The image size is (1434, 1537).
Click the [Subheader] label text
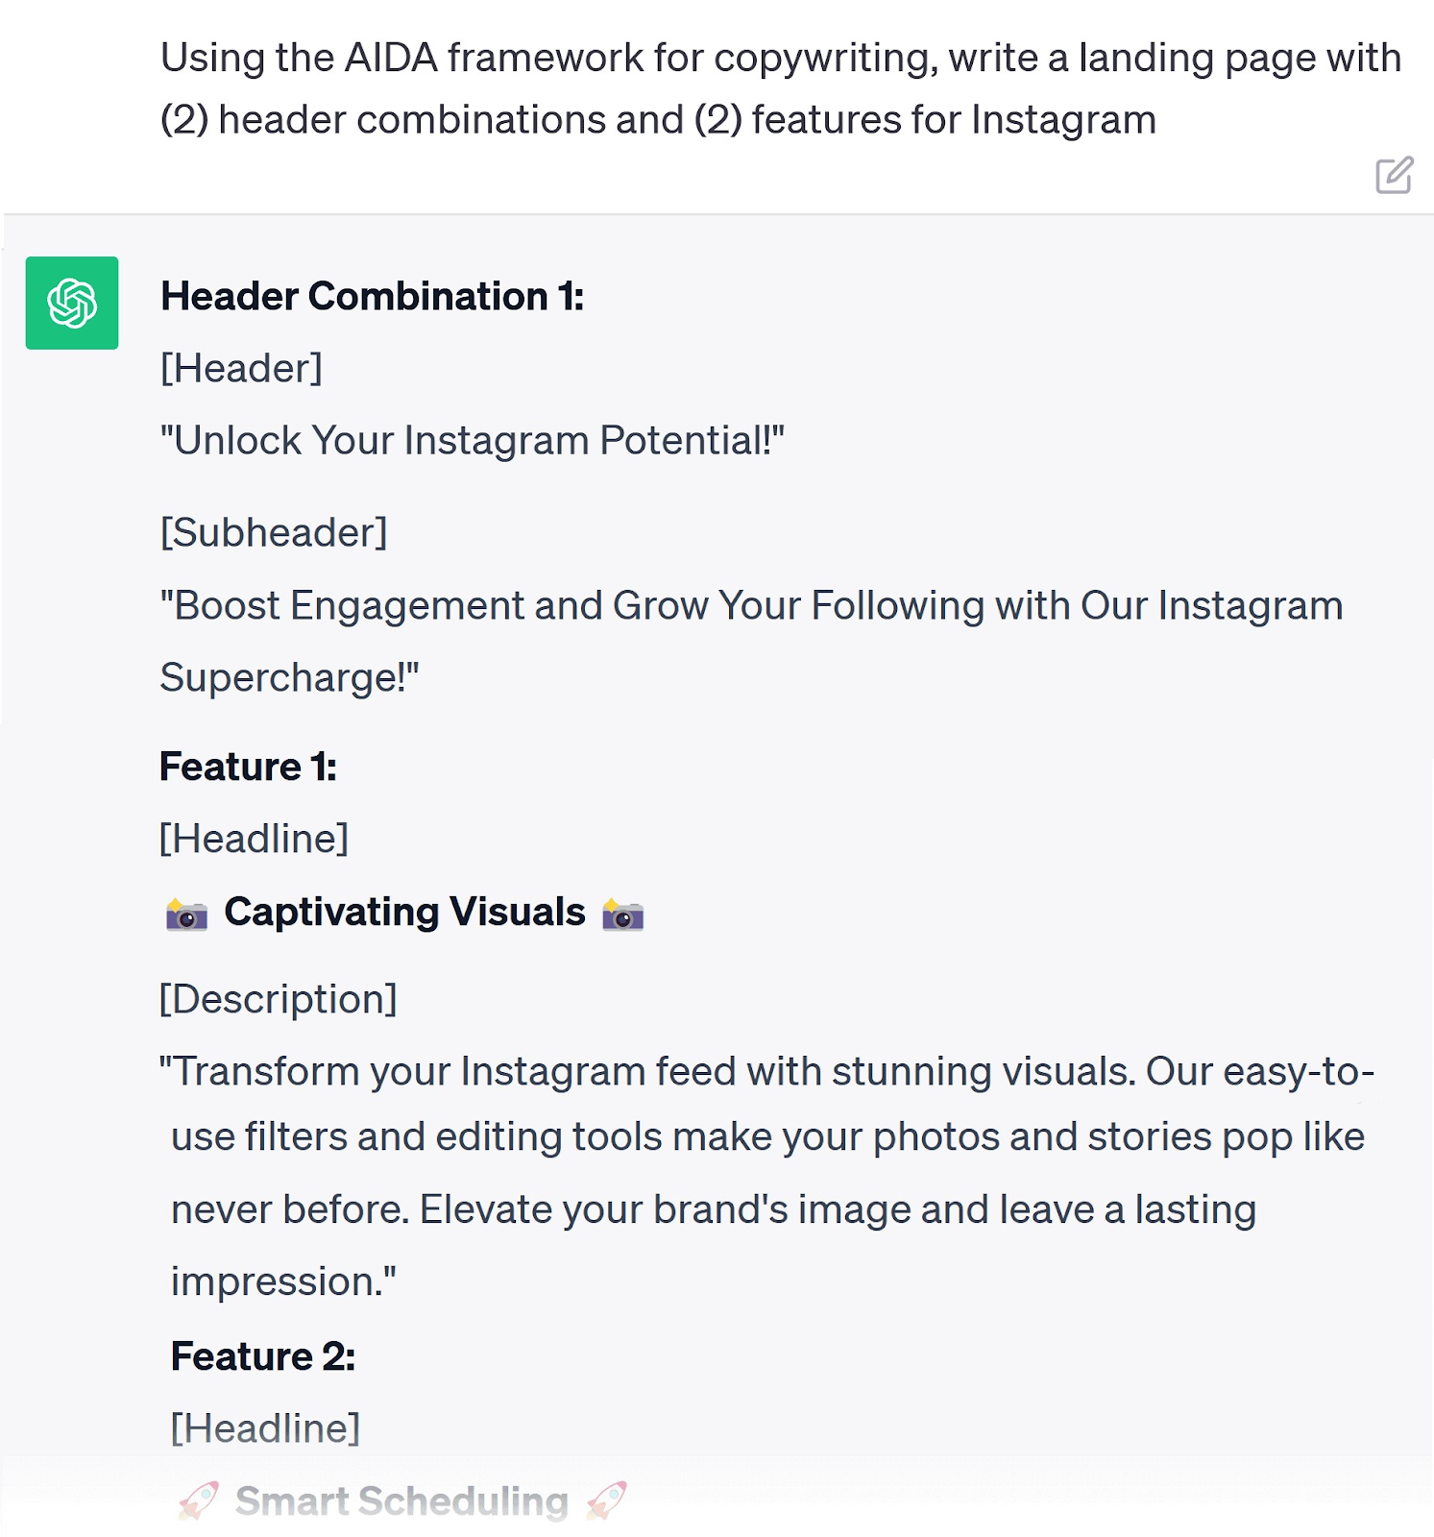(x=274, y=532)
